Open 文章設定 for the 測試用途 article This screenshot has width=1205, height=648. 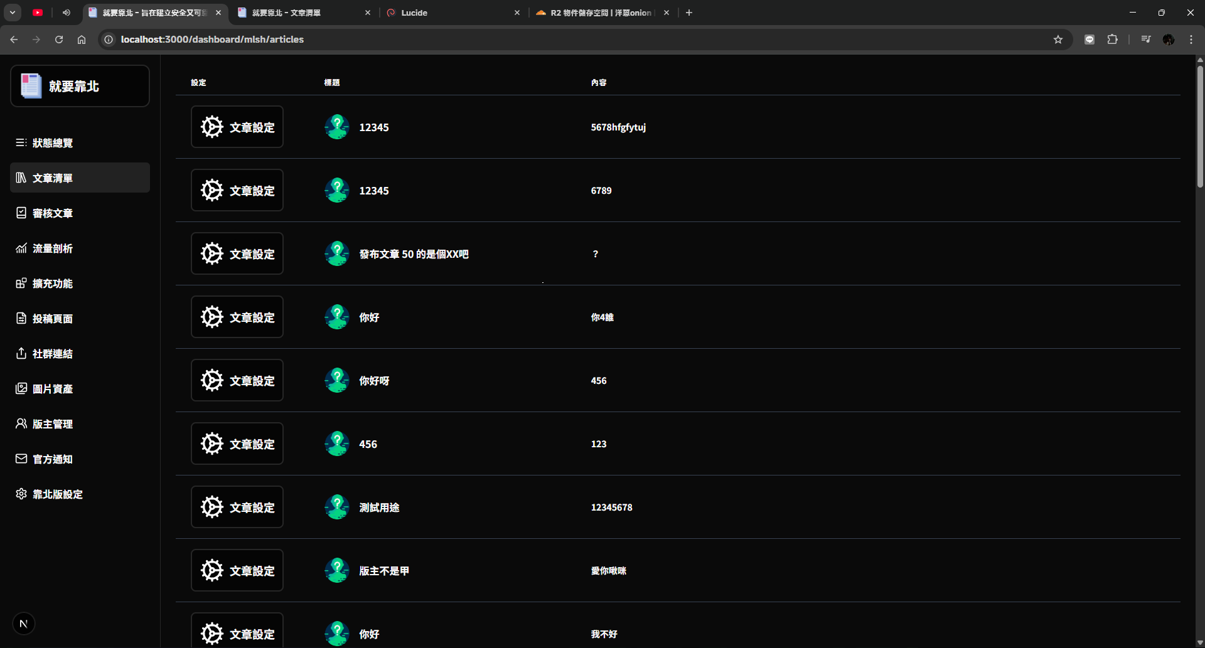click(237, 507)
